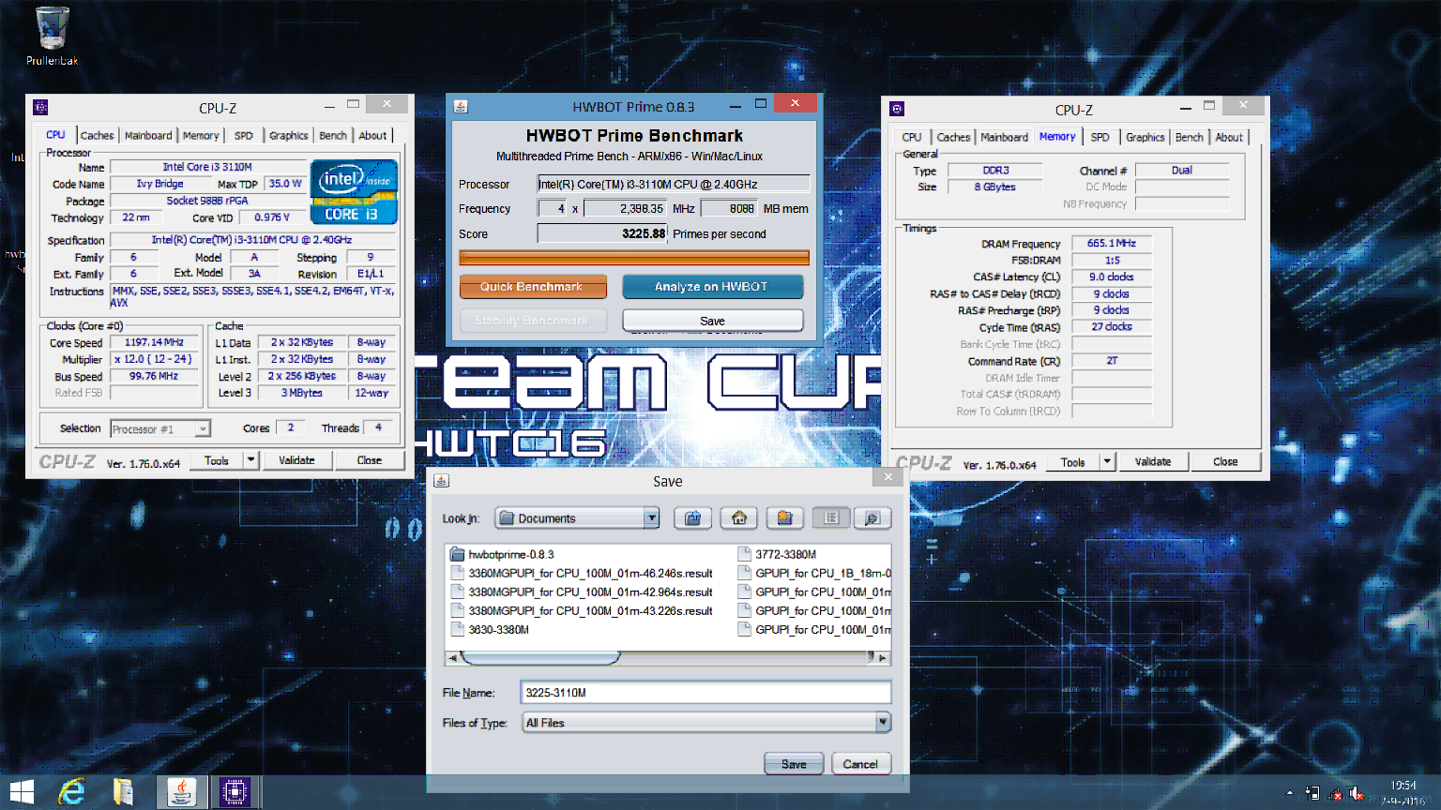Screen dimensions: 1441x810
Task: Show hidden system tray icons
Action: tap(1289, 793)
